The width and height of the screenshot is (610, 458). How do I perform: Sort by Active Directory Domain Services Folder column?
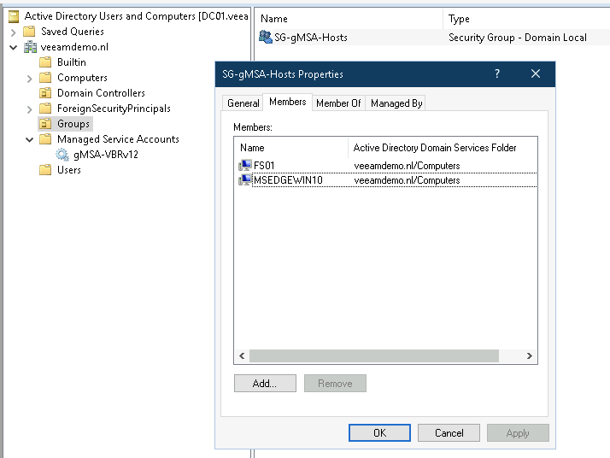click(x=435, y=148)
